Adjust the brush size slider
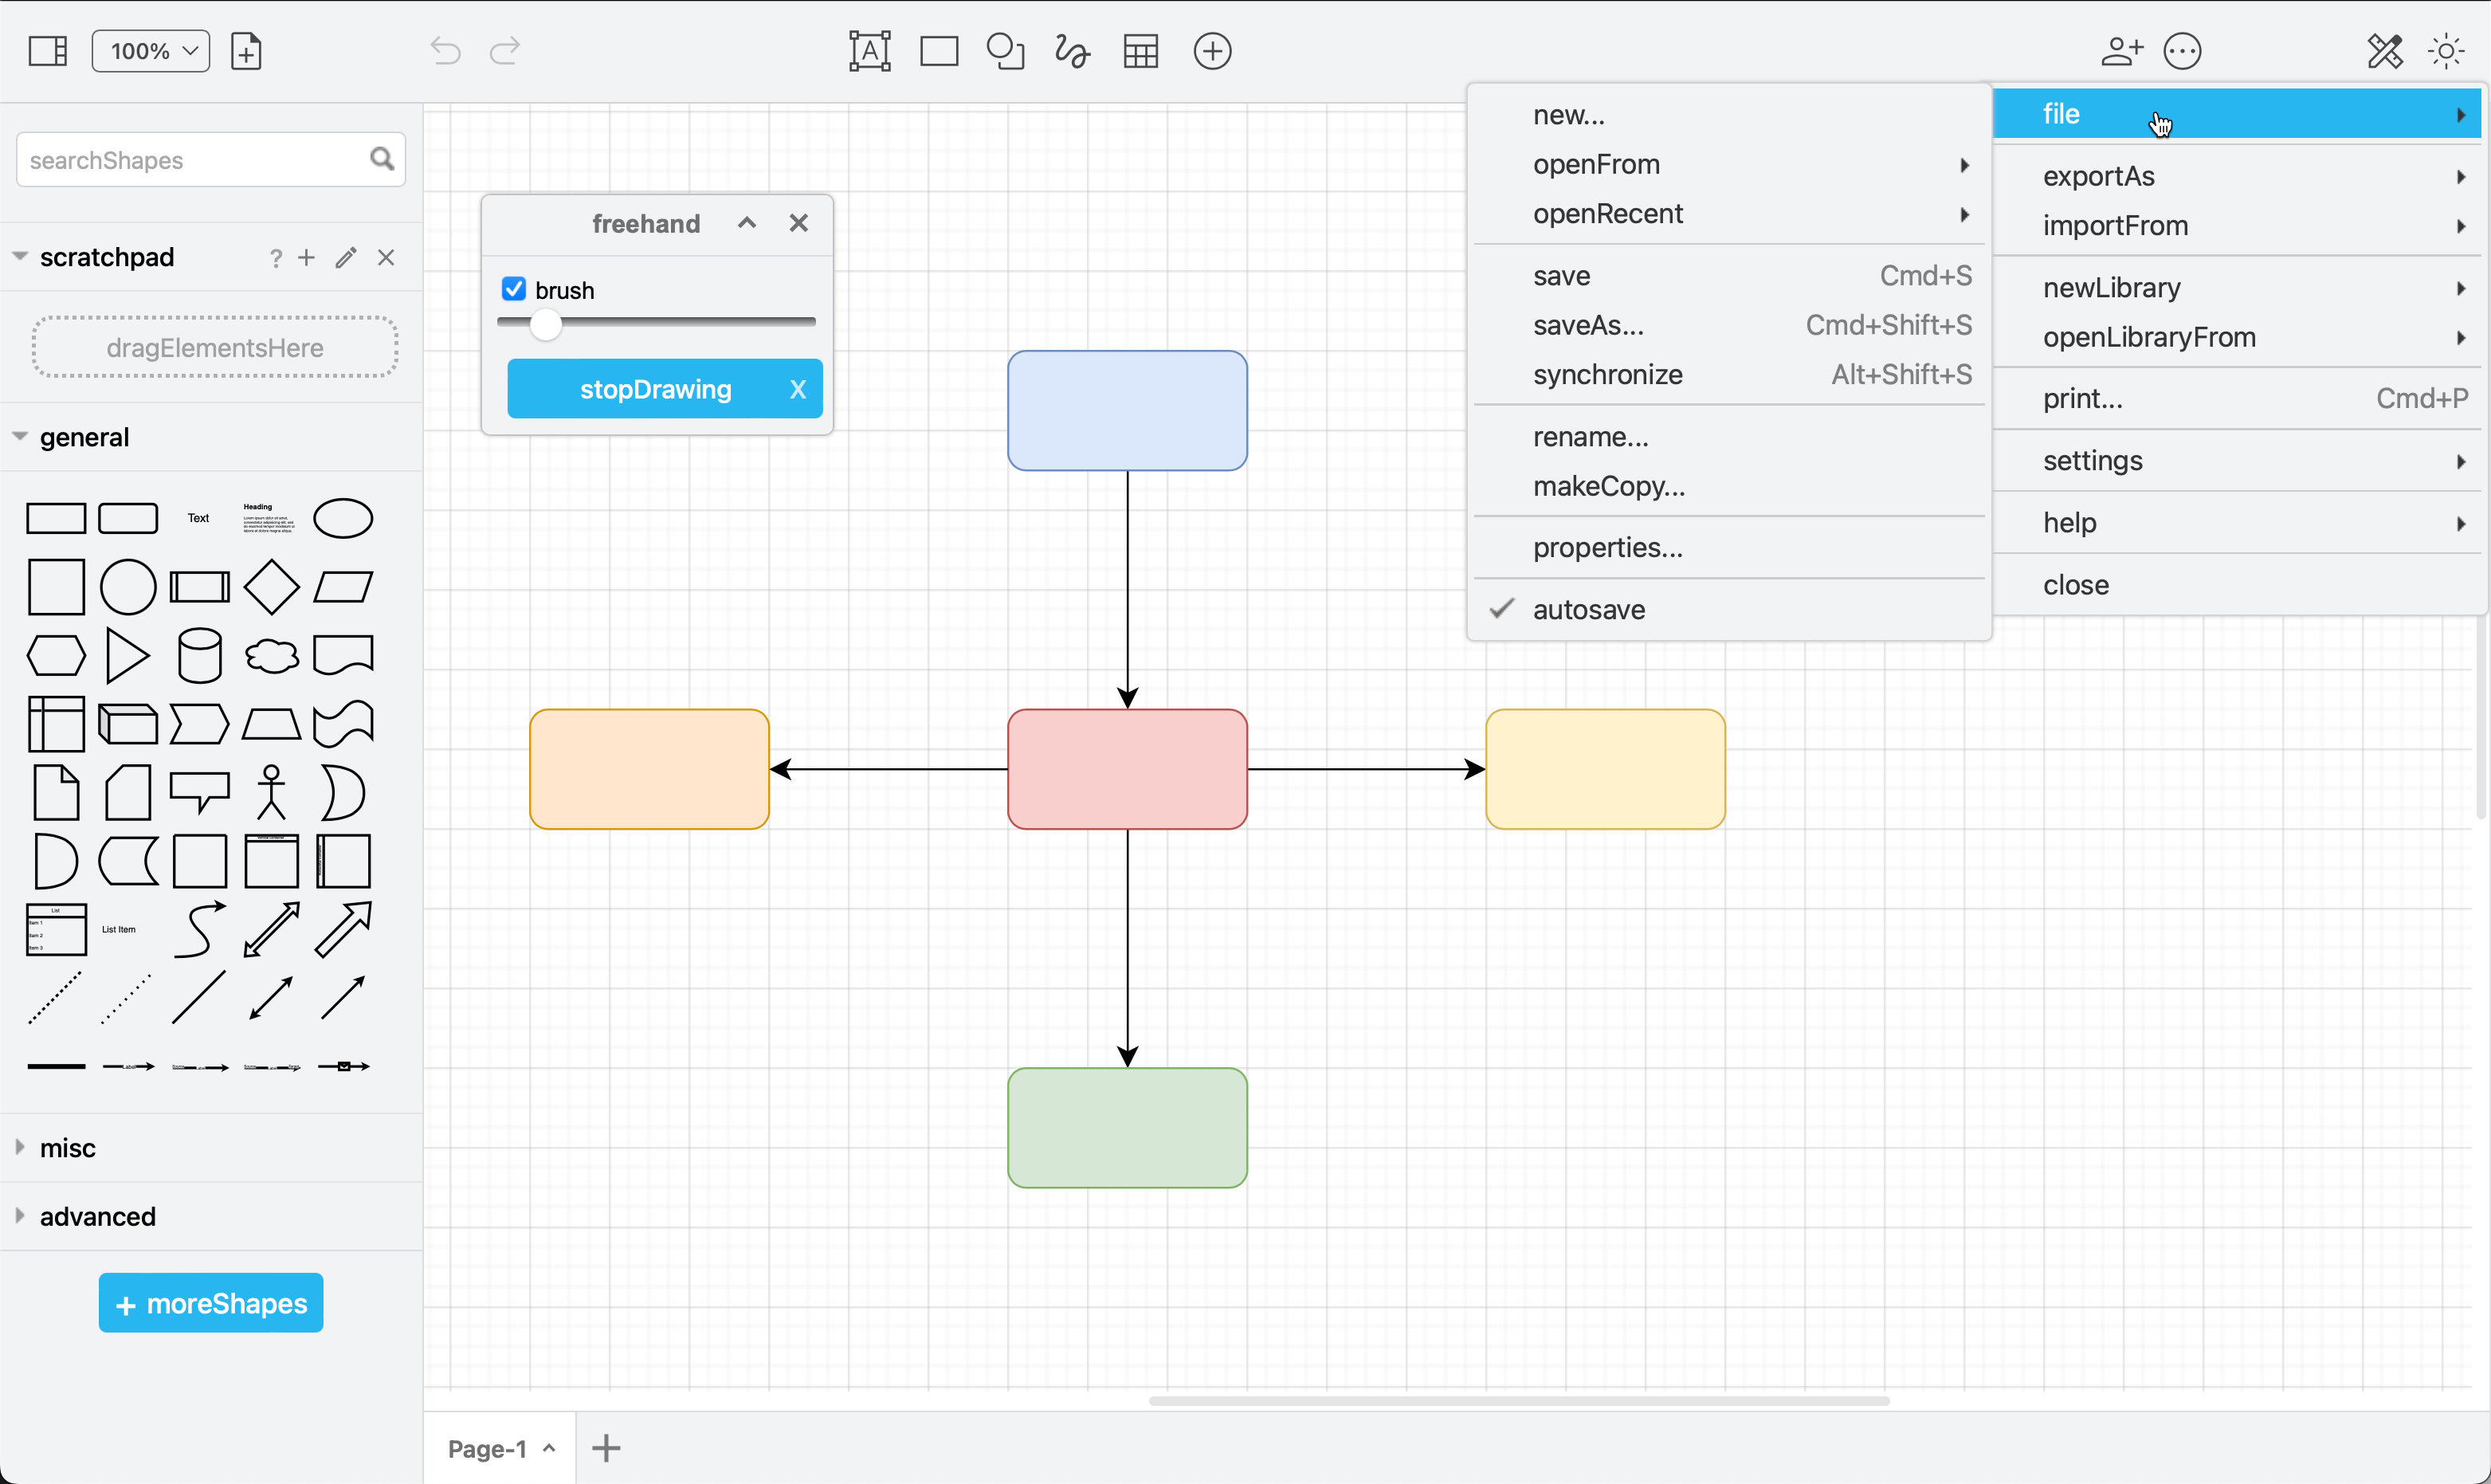This screenshot has height=1484, width=2491. point(545,323)
